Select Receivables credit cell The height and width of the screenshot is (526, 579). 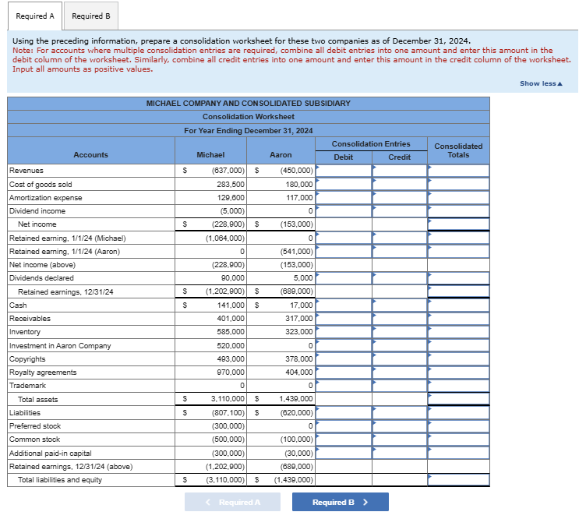pos(400,319)
